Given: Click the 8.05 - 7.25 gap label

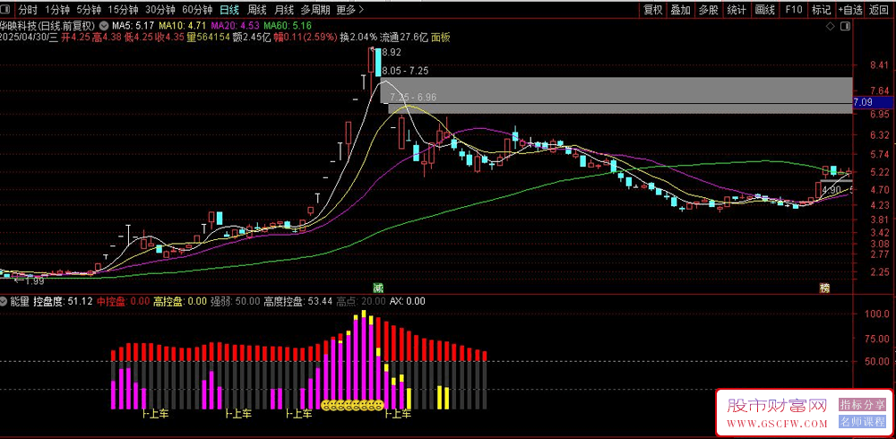Looking at the screenshot, I should click(x=405, y=71).
